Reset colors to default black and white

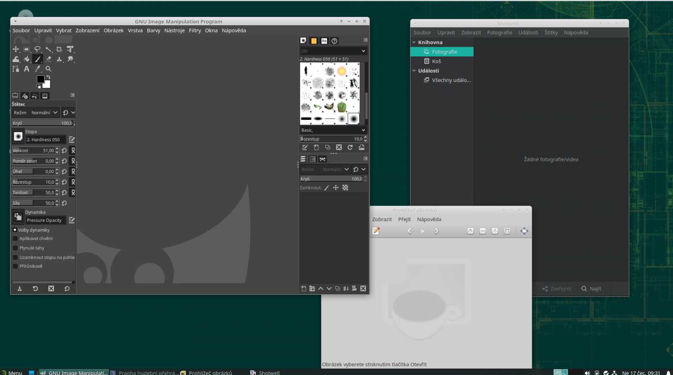coord(39,87)
